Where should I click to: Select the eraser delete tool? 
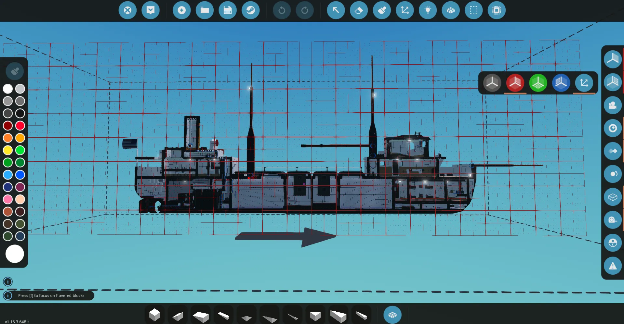(x=359, y=10)
